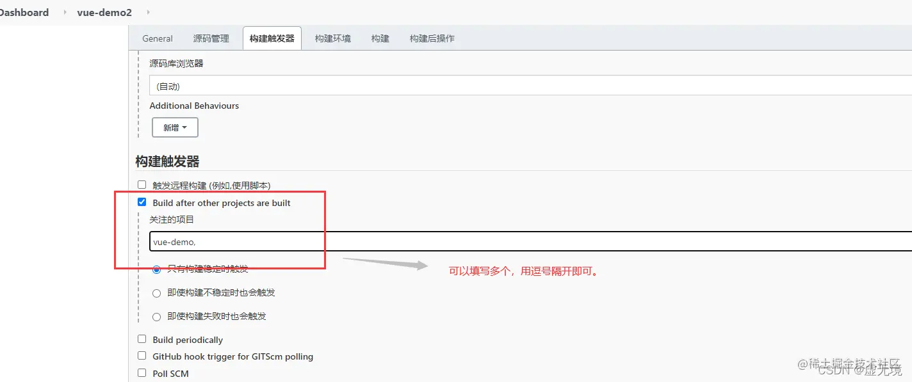Open the 构建 tab

tap(380, 38)
